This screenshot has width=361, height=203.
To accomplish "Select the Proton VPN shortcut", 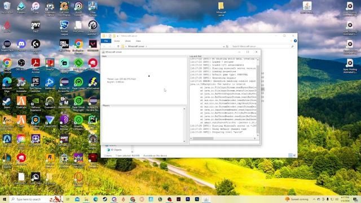I will [x=50, y=122].
